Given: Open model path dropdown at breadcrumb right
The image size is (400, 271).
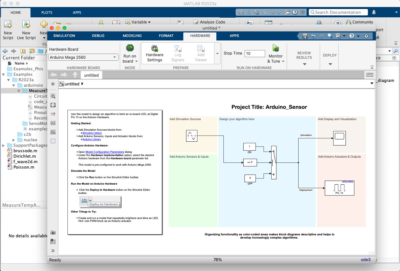Looking at the screenshot, I should point(372,83).
